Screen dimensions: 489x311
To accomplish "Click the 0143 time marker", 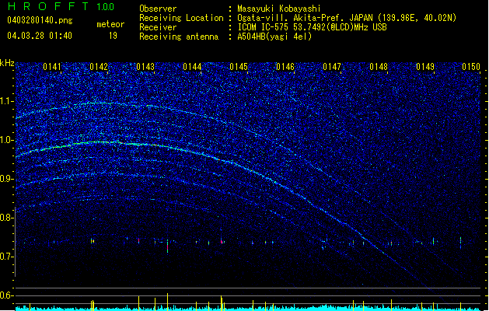I will click(145, 67).
